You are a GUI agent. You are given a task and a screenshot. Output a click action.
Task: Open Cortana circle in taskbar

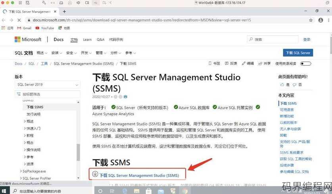[x=100, y=191]
